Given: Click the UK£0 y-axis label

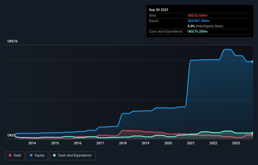Looking at the screenshot, I should [x=12, y=135].
